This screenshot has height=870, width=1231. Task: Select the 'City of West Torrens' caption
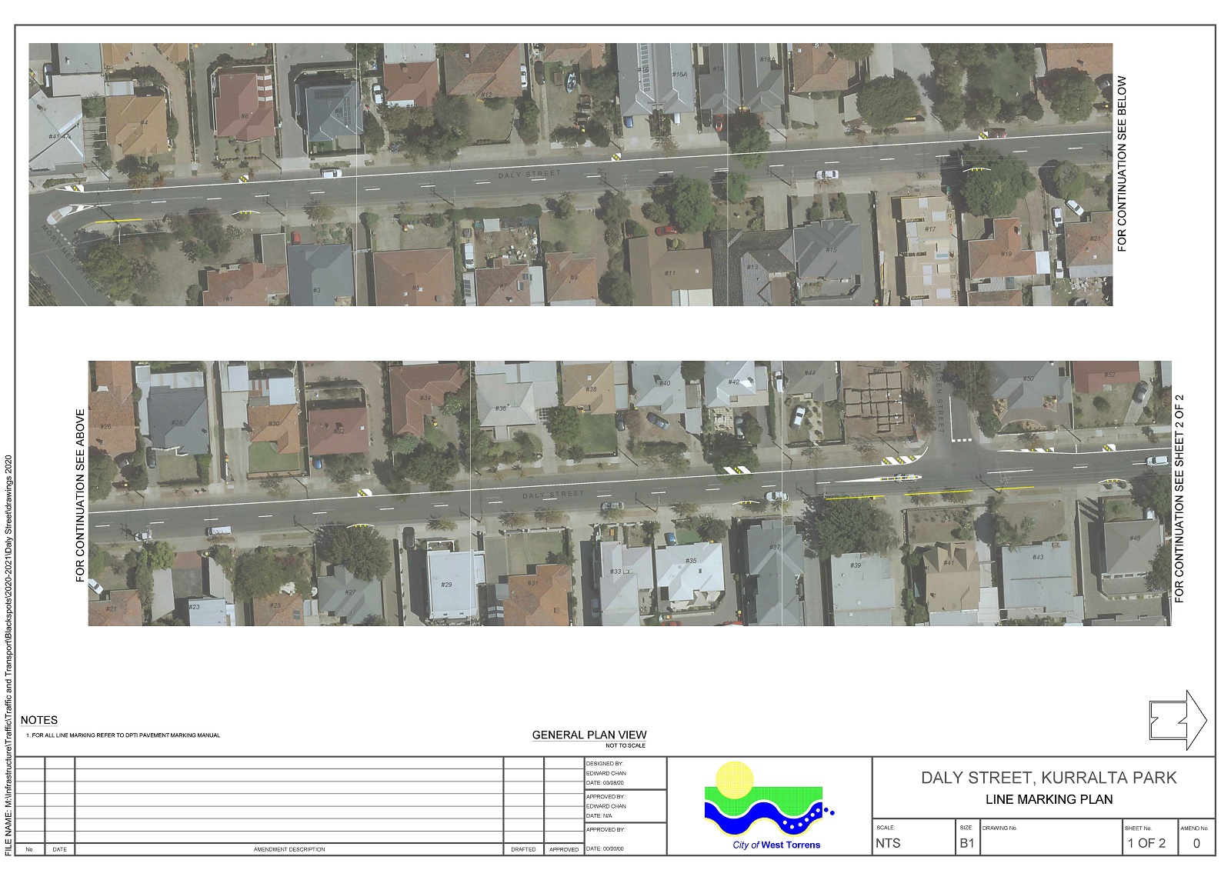click(x=776, y=845)
